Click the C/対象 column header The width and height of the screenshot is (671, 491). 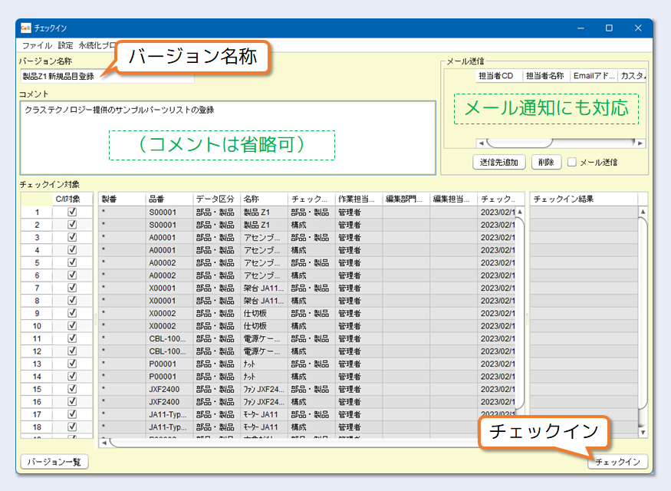72,199
